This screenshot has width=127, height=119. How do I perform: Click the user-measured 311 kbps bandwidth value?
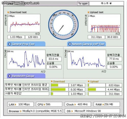[x=114, y=94]
